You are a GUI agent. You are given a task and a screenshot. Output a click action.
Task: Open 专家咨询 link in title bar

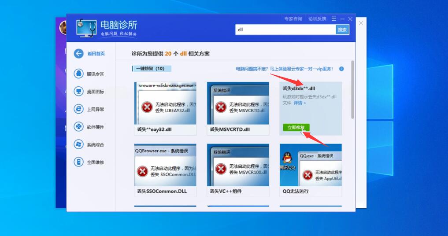coord(293,19)
